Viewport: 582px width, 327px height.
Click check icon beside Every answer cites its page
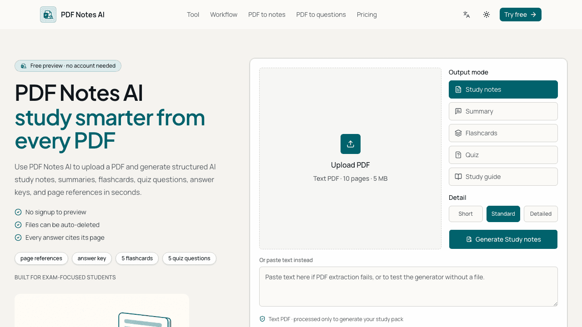18,238
